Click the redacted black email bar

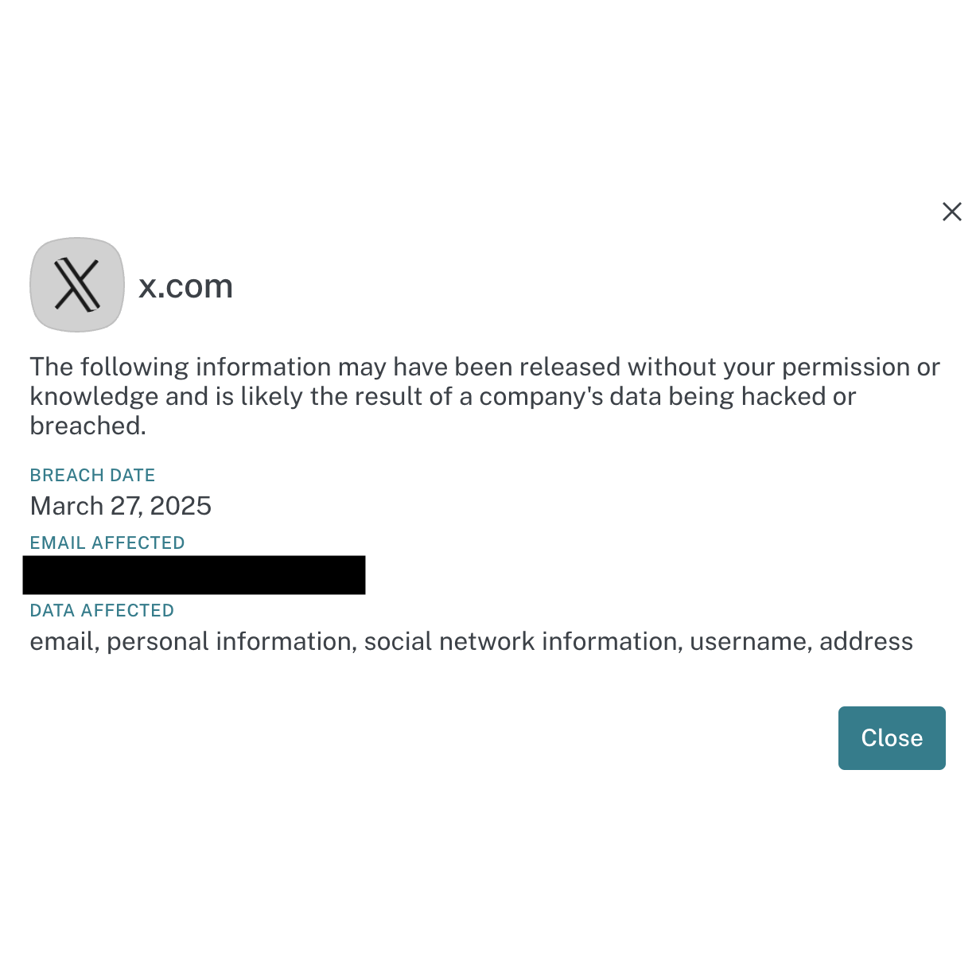194,575
